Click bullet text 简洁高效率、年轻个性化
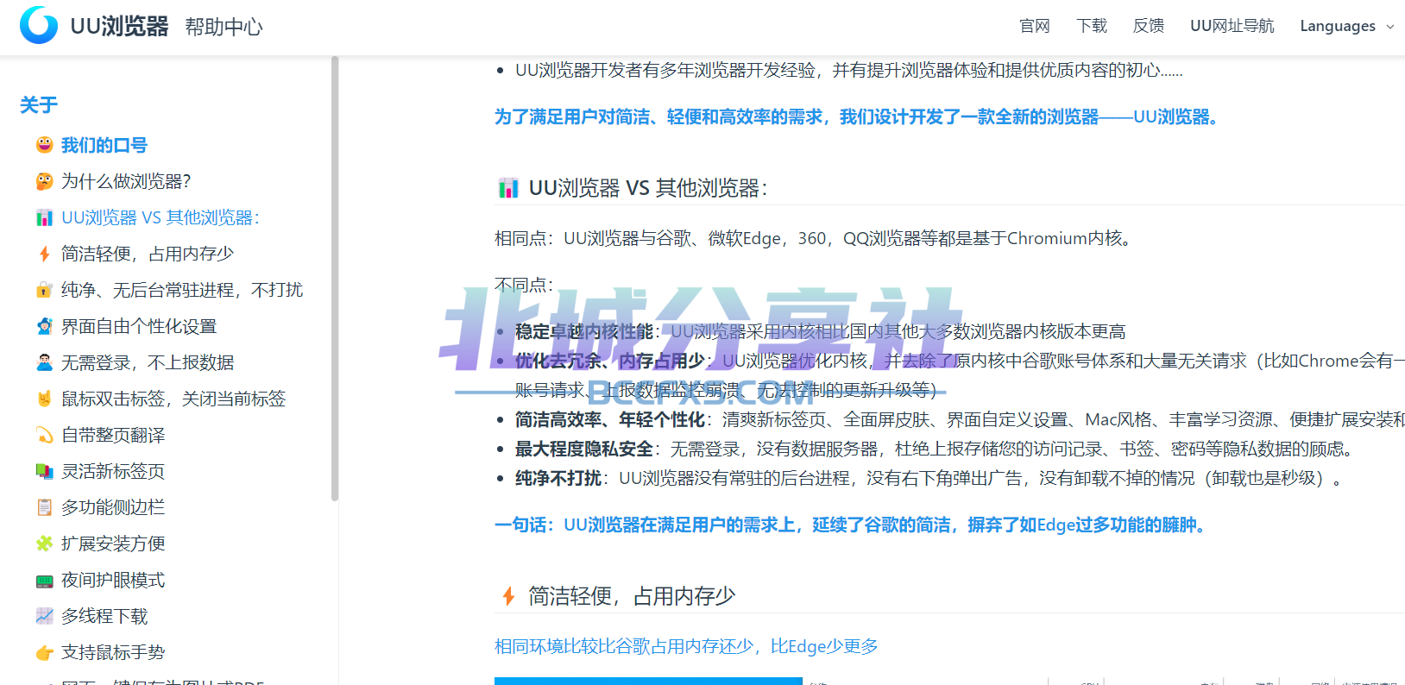1405x685 pixels. 610,419
